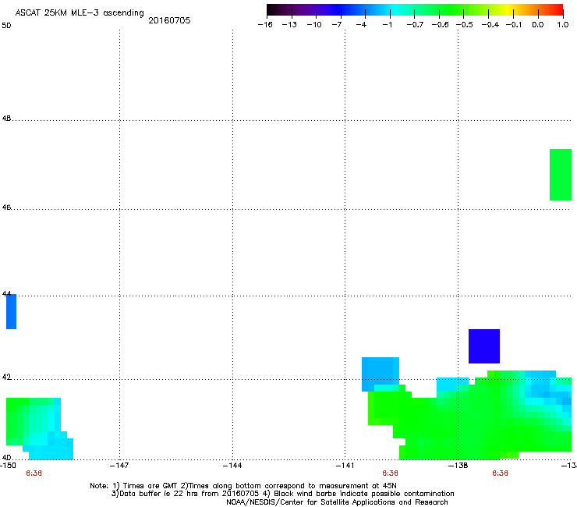Viewport: 577px width, 507px height.
Task: Click the red time label below -150
Action: [x=34, y=473]
